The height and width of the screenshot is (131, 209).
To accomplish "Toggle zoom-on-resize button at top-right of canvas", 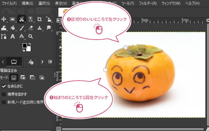I will pos(208,21).
